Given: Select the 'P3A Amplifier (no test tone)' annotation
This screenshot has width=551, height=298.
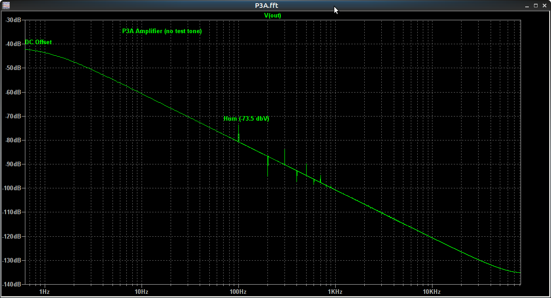Looking at the screenshot, I should 162,31.
